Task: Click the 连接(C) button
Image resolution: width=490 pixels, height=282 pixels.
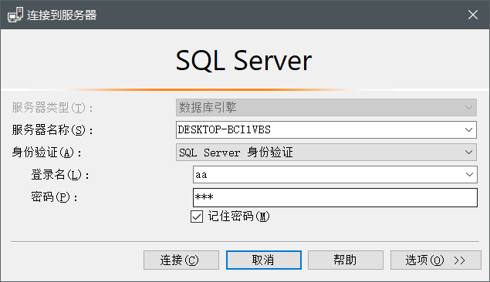Action: (x=181, y=260)
